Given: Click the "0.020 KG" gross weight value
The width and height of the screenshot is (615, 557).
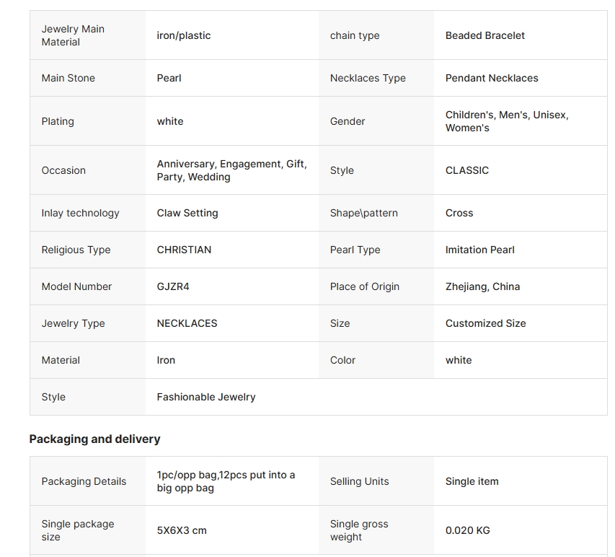Looking at the screenshot, I should (467, 530).
